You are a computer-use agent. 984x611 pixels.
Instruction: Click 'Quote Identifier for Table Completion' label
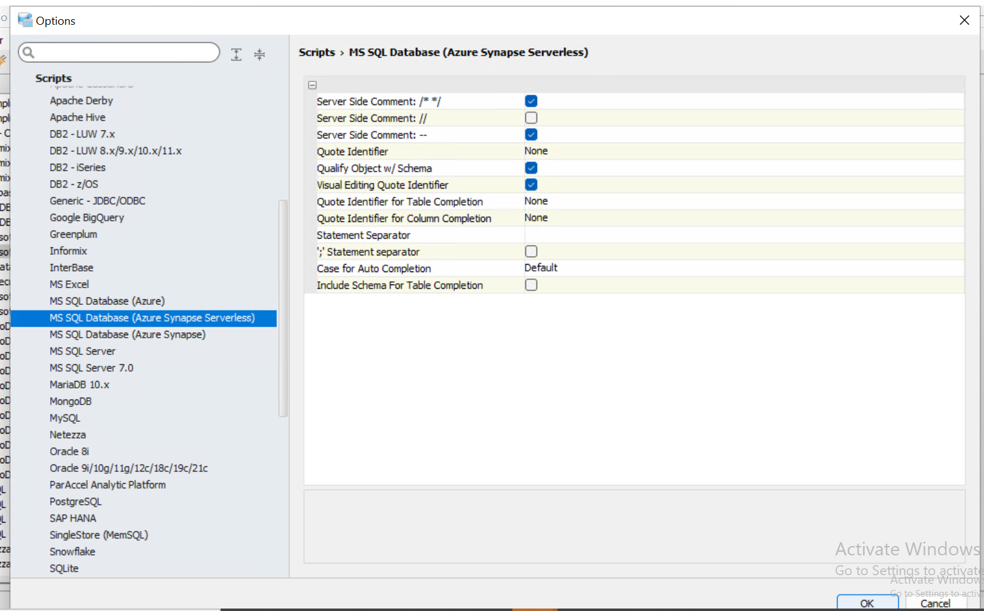pyautogui.click(x=400, y=202)
